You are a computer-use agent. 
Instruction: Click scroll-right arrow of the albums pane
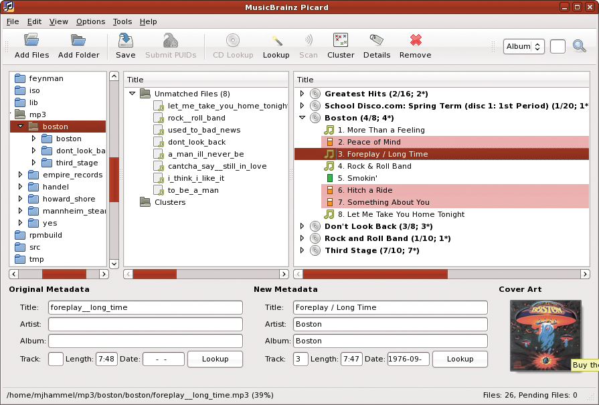tap(585, 274)
